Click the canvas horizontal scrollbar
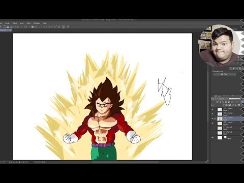The height and width of the screenshot is (183, 244). coord(126,162)
